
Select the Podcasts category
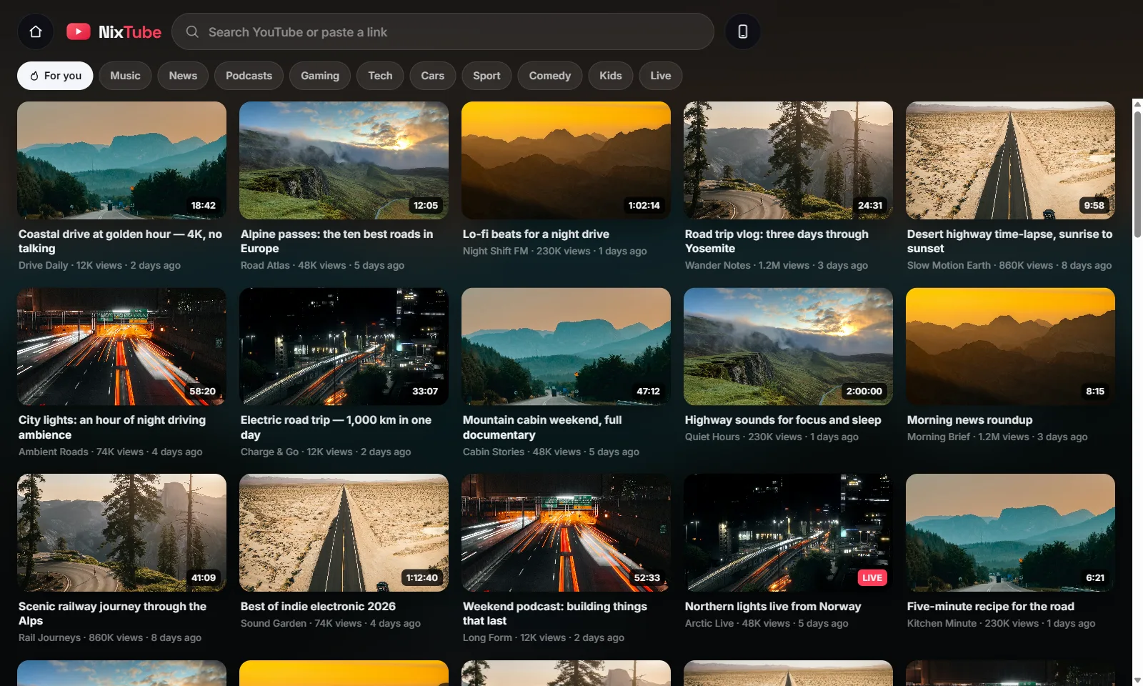(249, 76)
